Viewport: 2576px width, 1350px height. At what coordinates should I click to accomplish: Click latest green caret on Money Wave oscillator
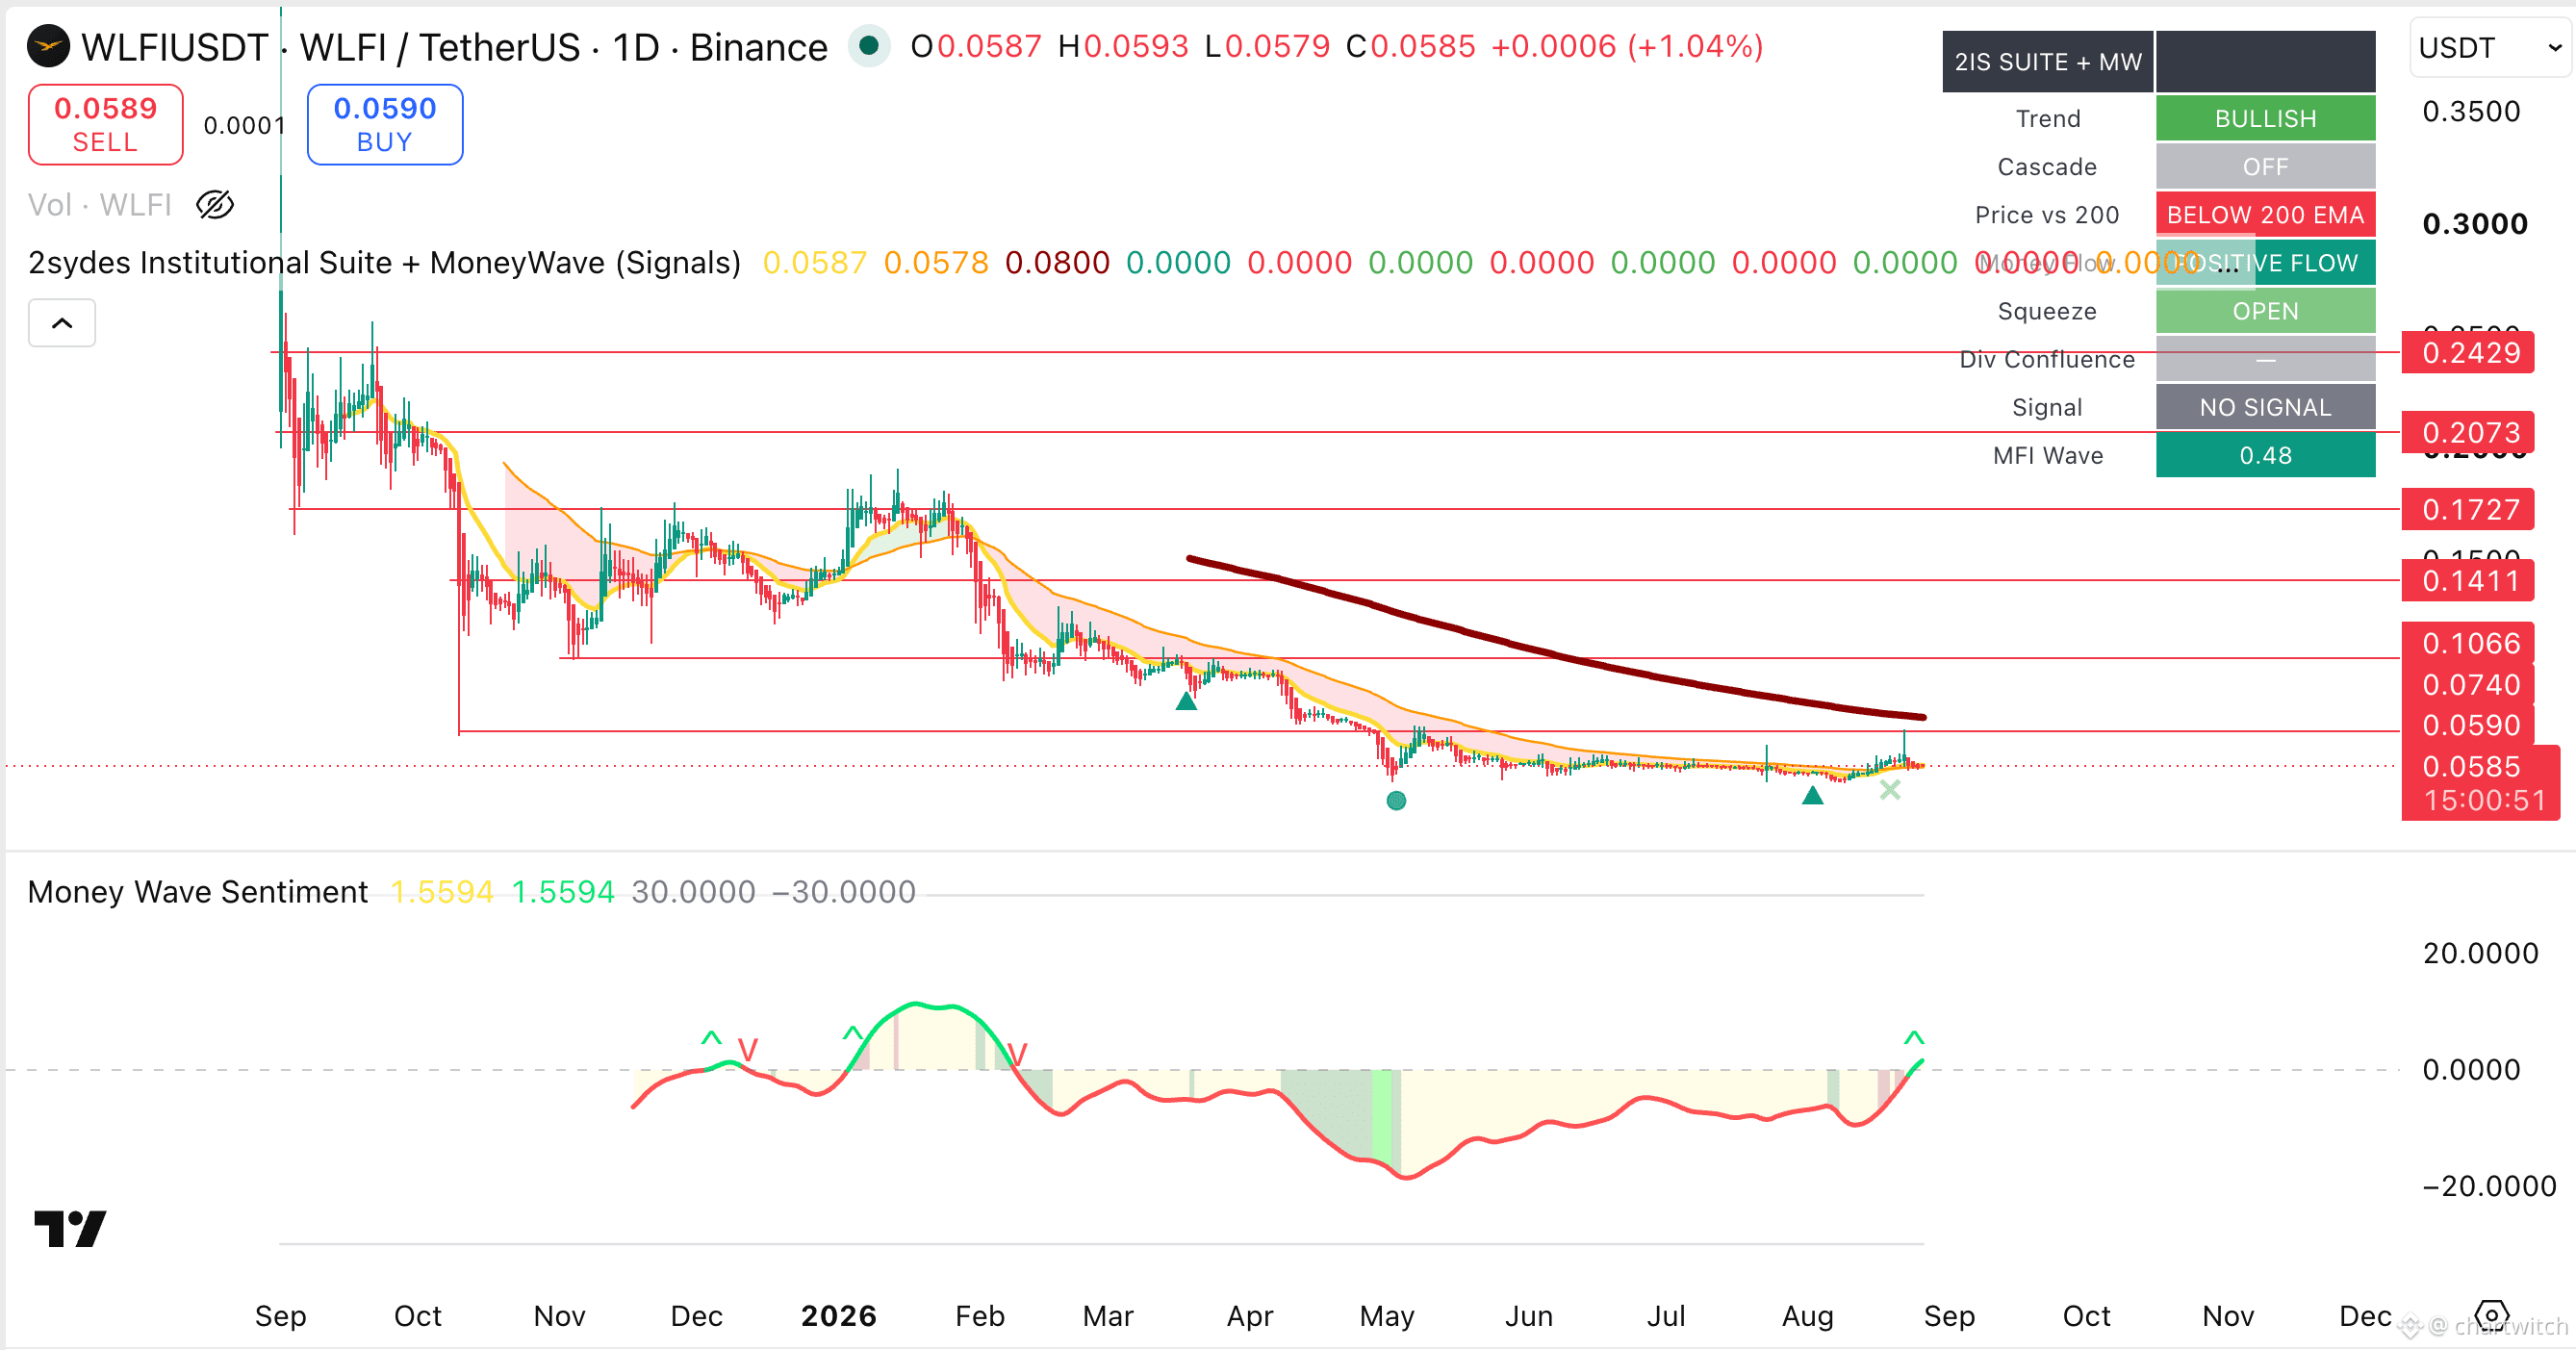(x=1914, y=1037)
